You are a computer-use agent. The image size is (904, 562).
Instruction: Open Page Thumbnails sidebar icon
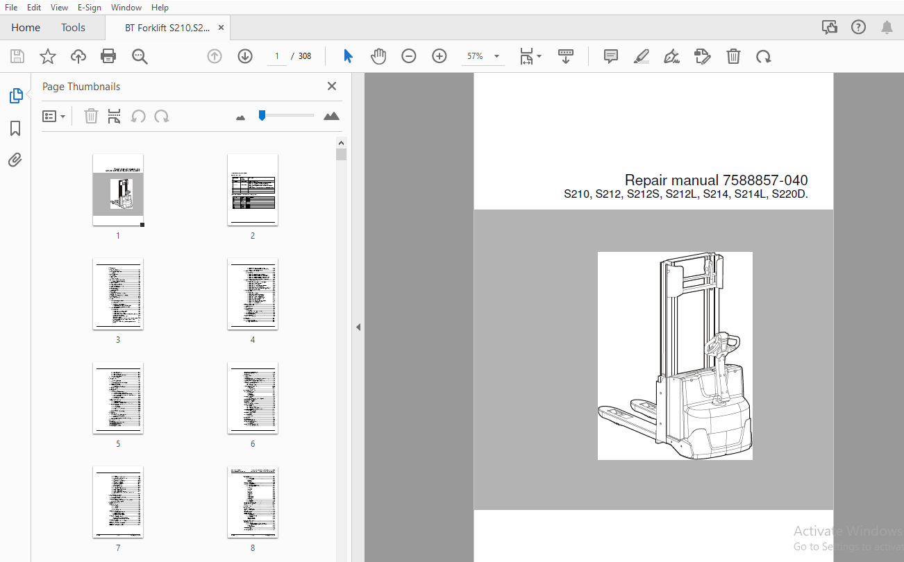click(16, 96)
